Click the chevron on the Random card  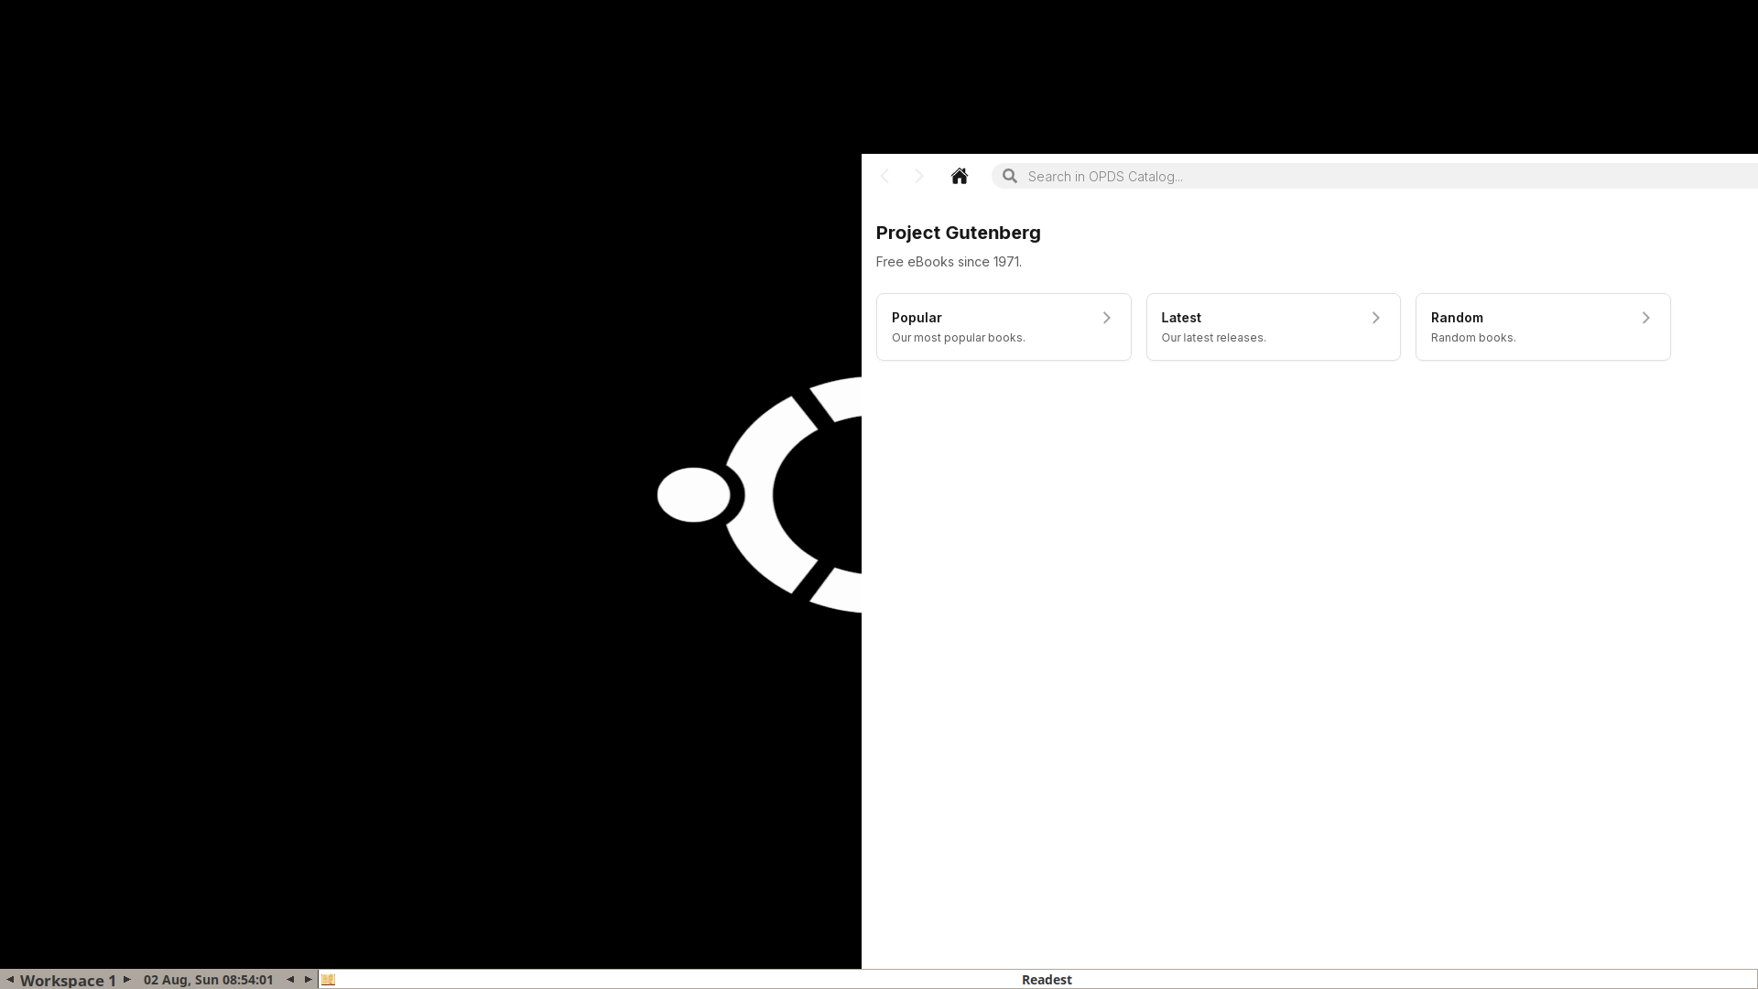(1645, 318)
